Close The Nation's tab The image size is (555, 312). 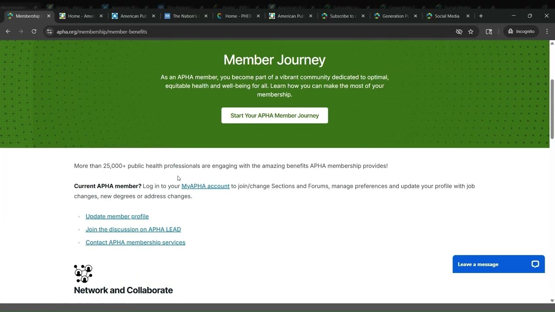pyautogui.click(x=206, y=16)
